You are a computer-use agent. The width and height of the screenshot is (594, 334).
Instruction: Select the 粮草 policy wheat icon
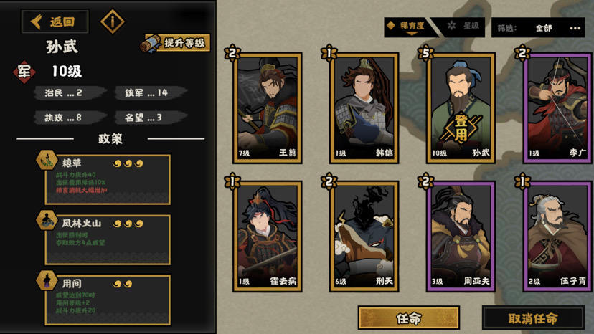click(x=47, y=159)
